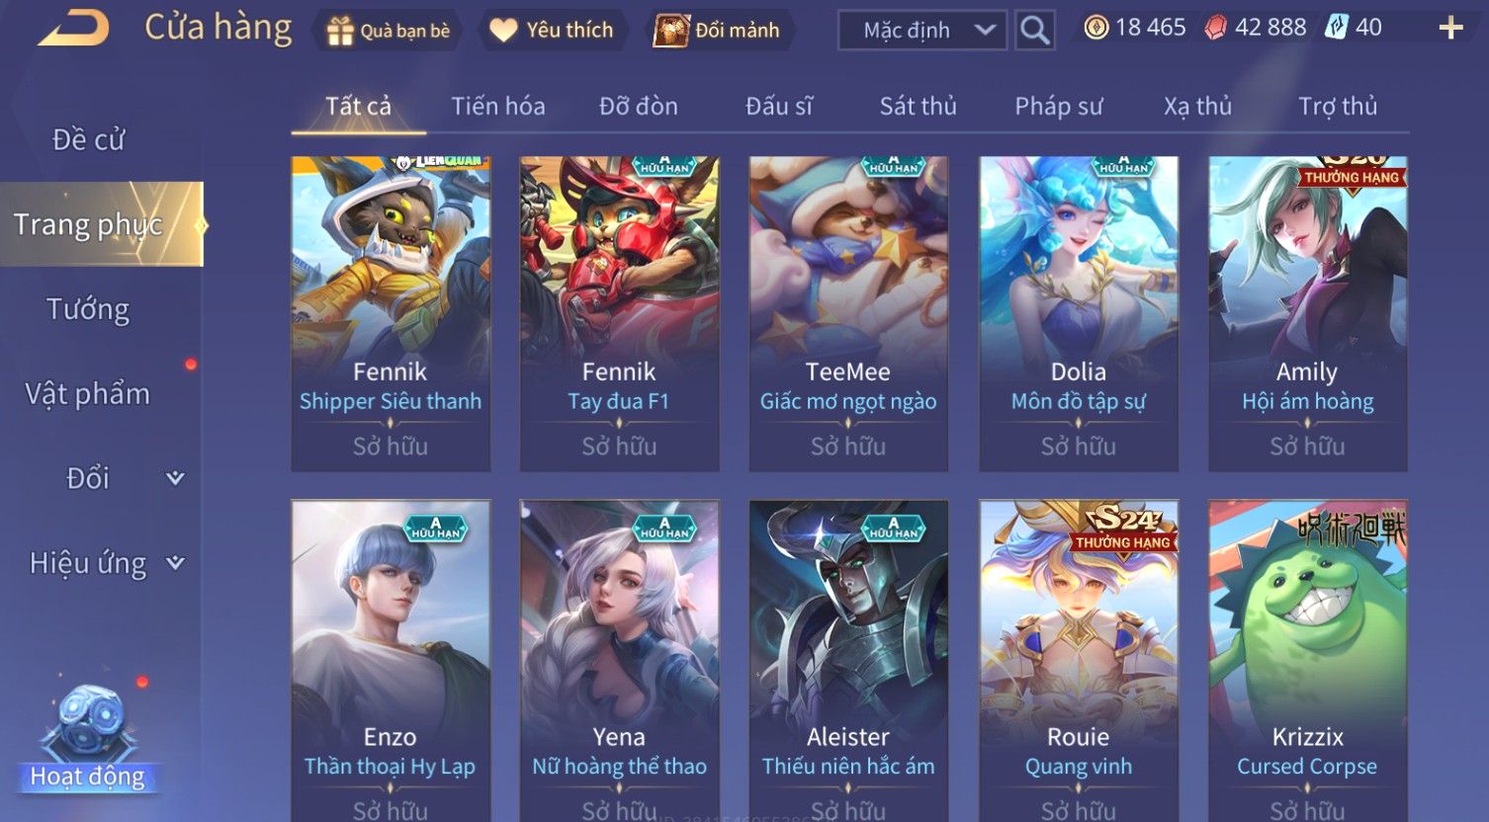
Task: Open the Vật phẩm sidebar section
Action: [88, 394]
